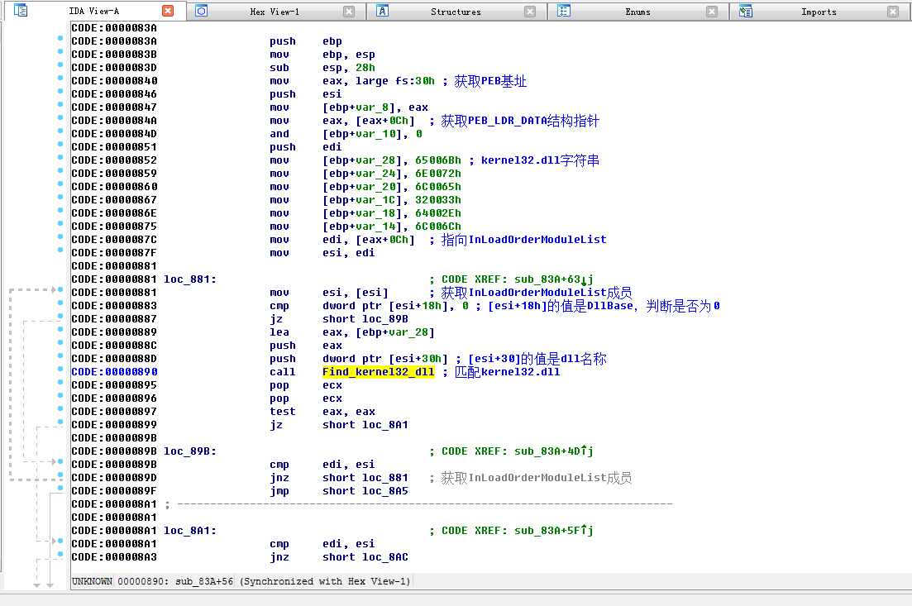Image resolution: width=912 pixels, height=606 pixels.
Task: Click the [esi+30h] operand in push
Action: 418,358
